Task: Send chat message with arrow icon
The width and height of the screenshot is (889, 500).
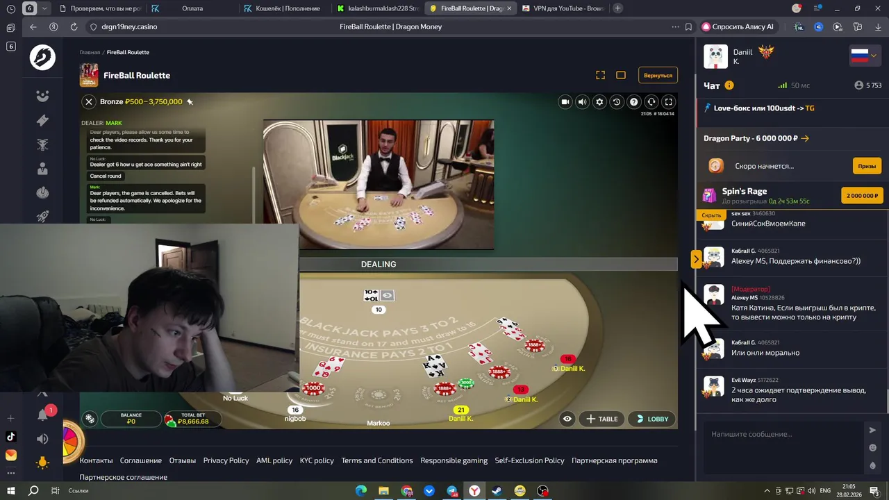Action: (872, 431)
